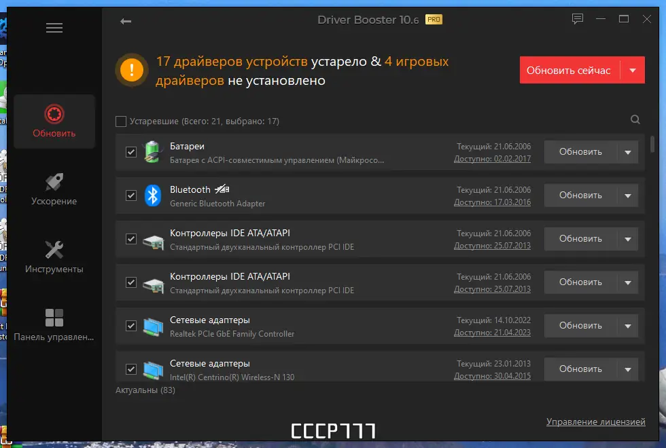The height and width of the screenshot is (448, 666).
Task: Update the Батареи driver
Action: [580, 152]
